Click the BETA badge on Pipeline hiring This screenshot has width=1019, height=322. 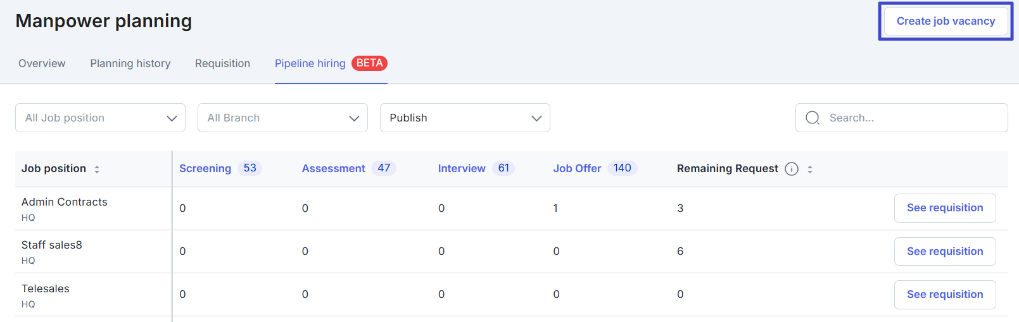(x=369, y=63)
